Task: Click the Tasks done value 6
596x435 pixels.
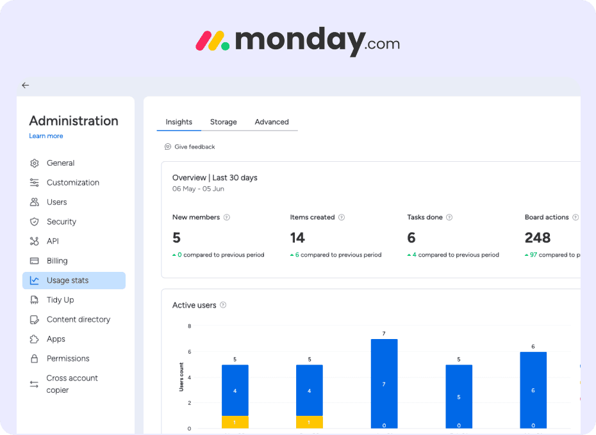Action: 411,238
